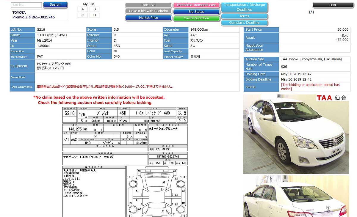Click the Place Bid button
357x217 pixels.
[x=148, y=5]
